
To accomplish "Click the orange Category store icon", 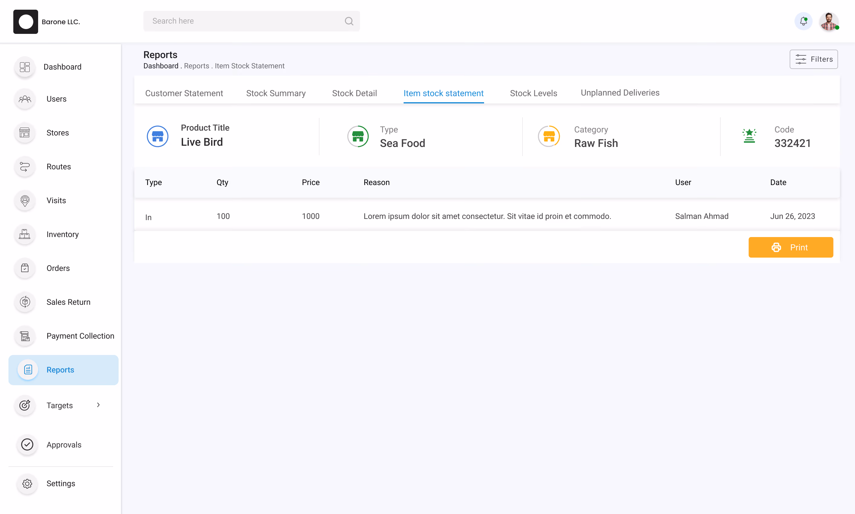I will click(x=549, y=136).
